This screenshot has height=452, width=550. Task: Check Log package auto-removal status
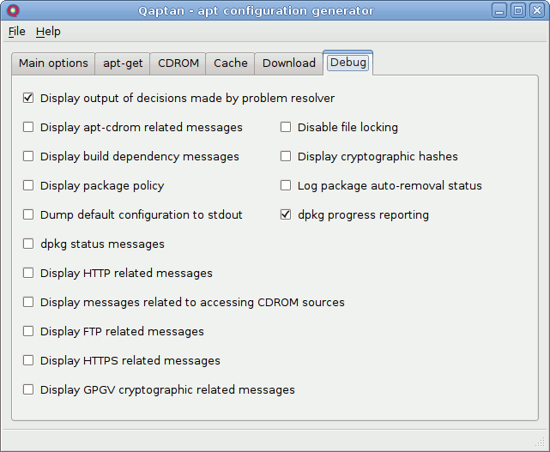286,185
